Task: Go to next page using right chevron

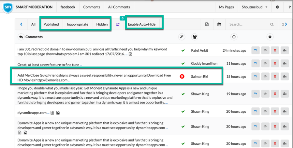Action: coord(286,24)
